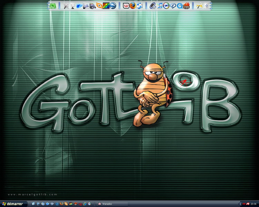Click the démarrer start button

12,204
